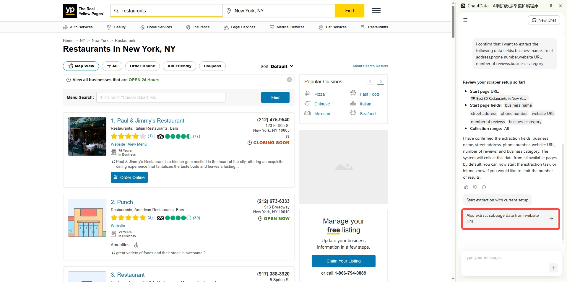The image size is (567, 282).
Task: Open the All filters panel
Action: click(112, 66)
